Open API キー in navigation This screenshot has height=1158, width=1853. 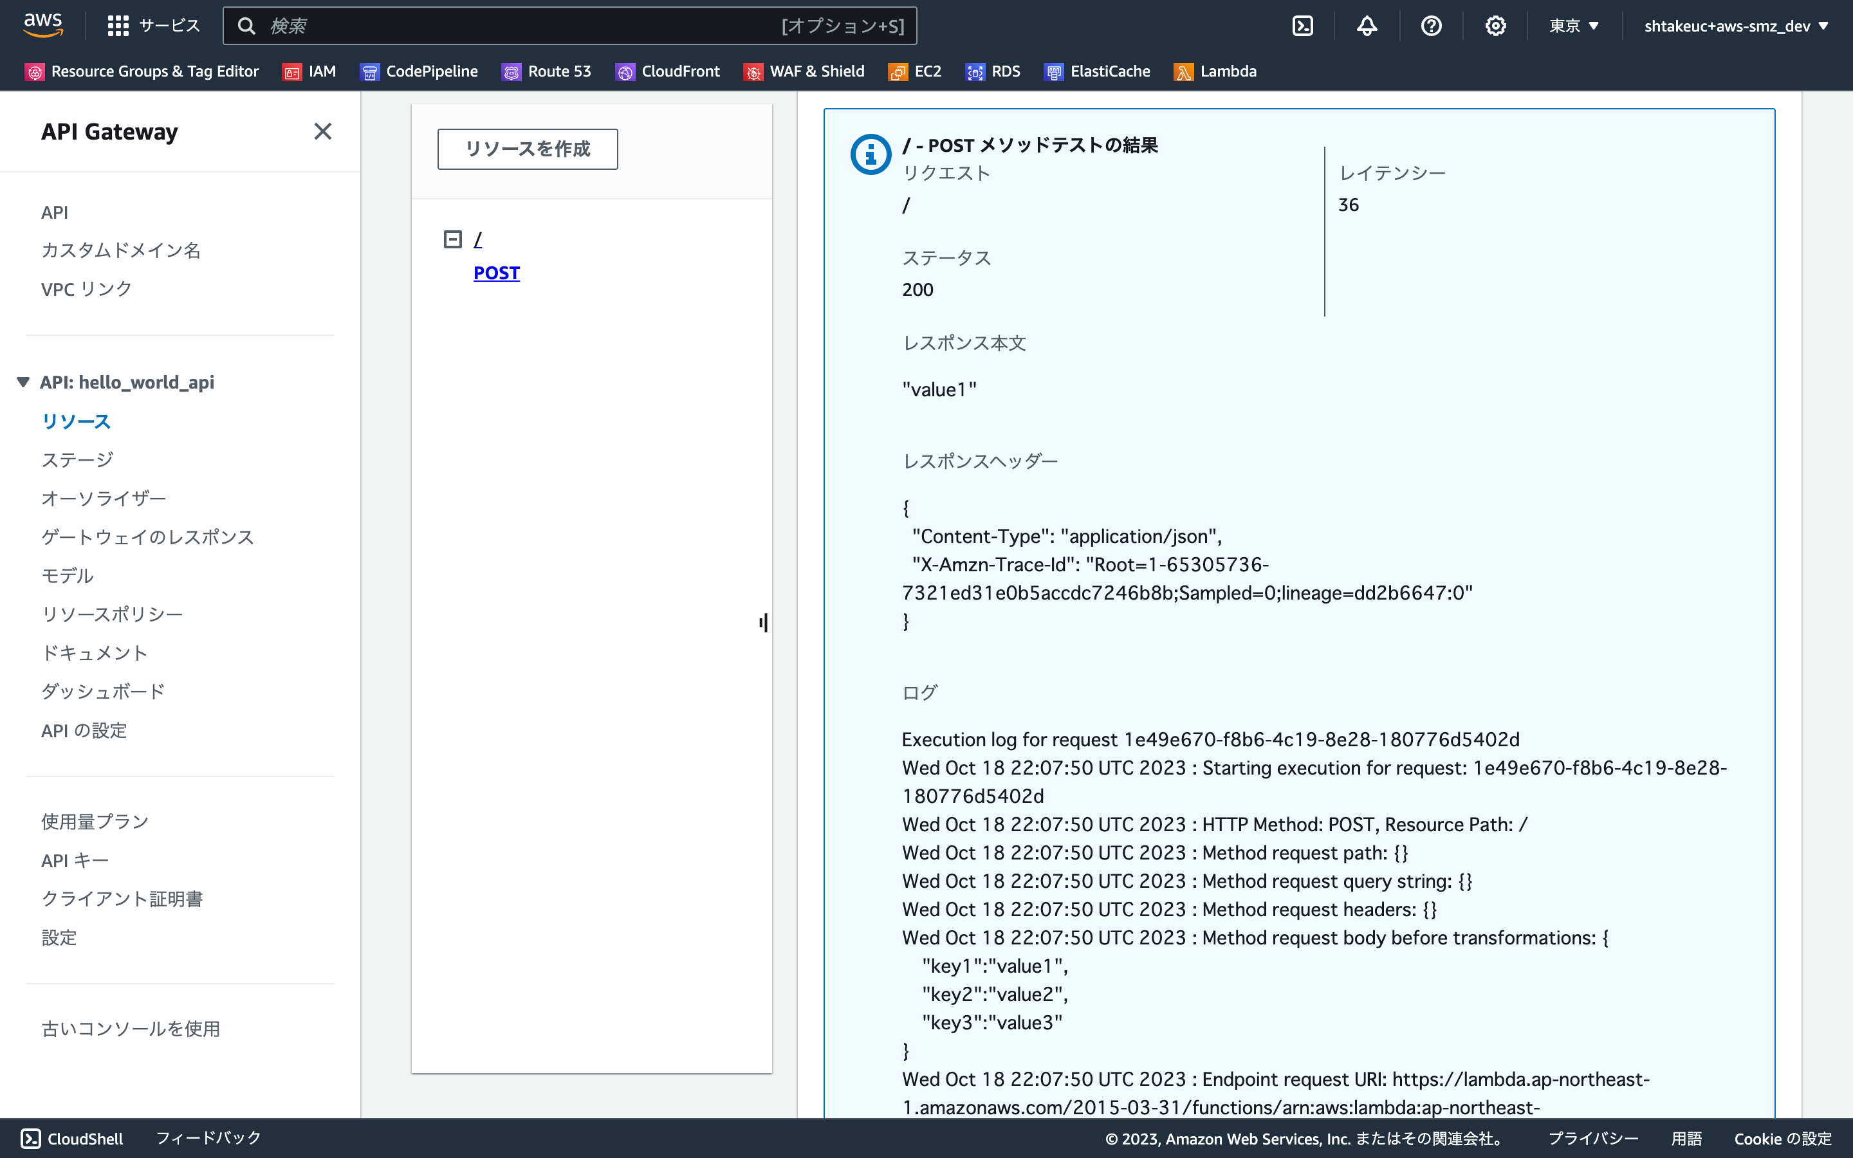(75, 861)
